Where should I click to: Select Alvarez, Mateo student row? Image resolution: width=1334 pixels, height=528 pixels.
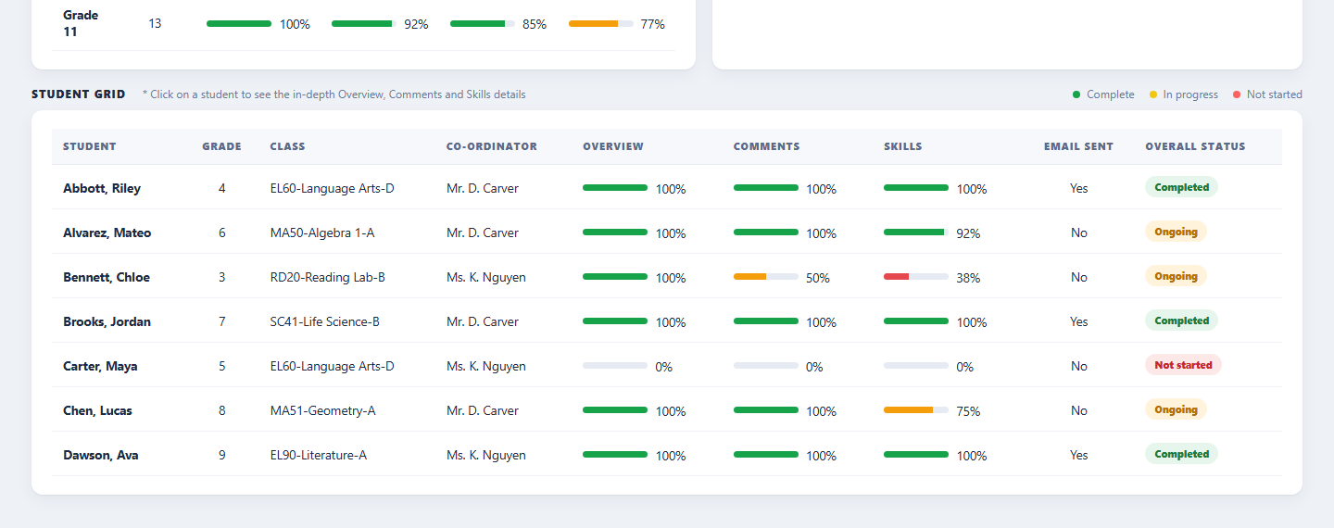(x=667, y=232)
